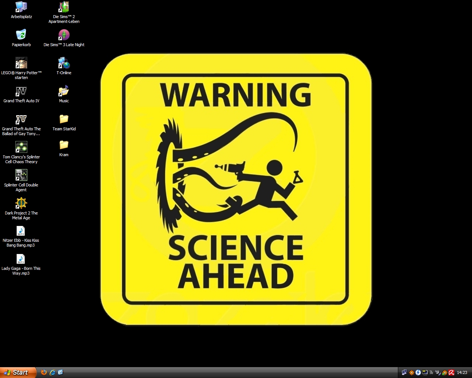Launch Firefox from the quick launch bar
The width and height of the screenshot is (472, 378).
tap(44, 372)
